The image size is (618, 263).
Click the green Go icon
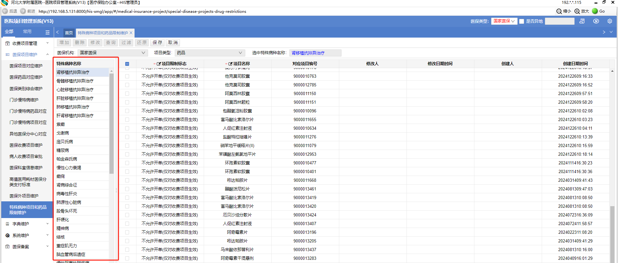tap(595, 11)
